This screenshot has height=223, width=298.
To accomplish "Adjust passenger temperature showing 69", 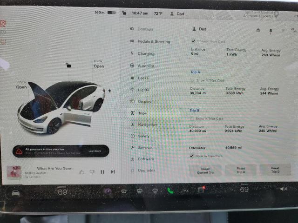I will tap(244, 189).
